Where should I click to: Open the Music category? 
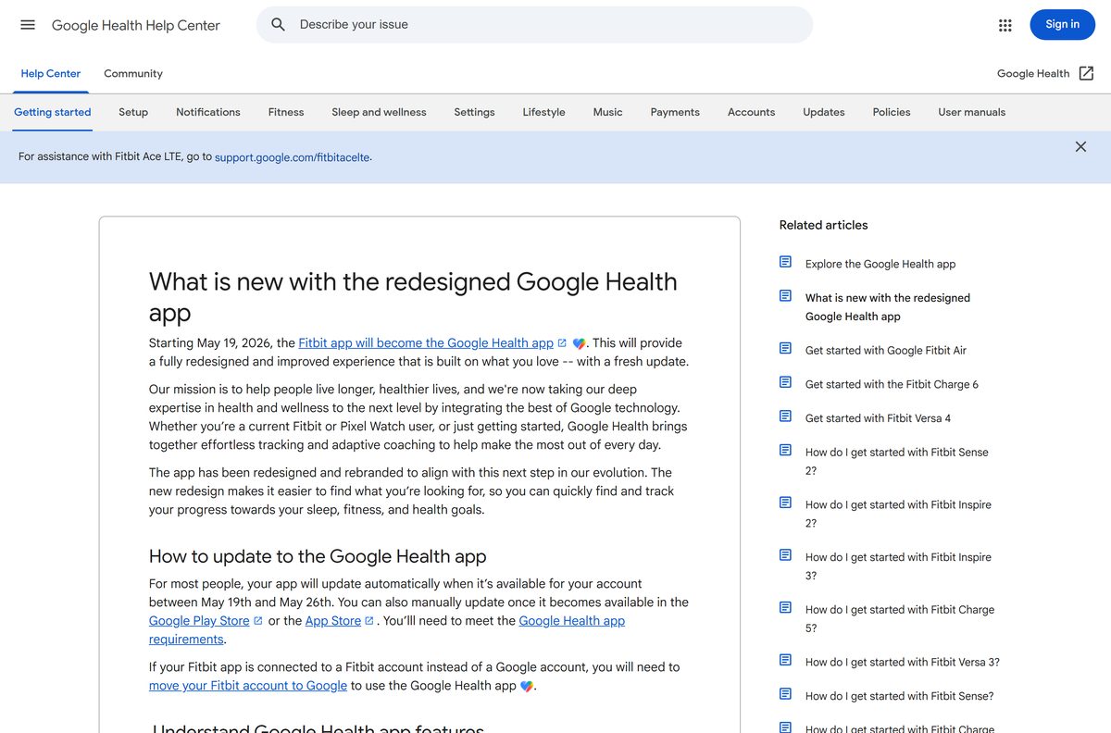pyautogui.click(x=607, y=112)
